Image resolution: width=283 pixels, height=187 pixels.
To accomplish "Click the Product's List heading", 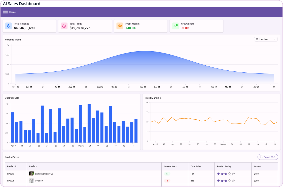I will tap(12, 157).
